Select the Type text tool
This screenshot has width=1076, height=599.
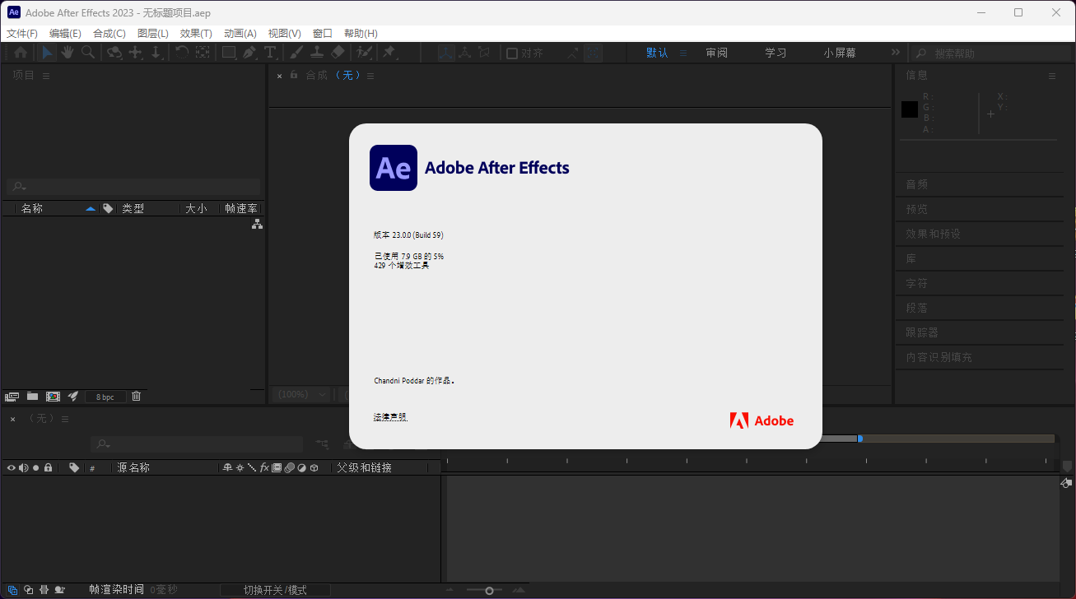coord(270,53)
